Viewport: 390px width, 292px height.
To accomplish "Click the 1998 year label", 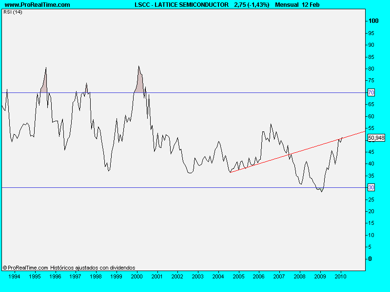I will (x=96, y=276).
